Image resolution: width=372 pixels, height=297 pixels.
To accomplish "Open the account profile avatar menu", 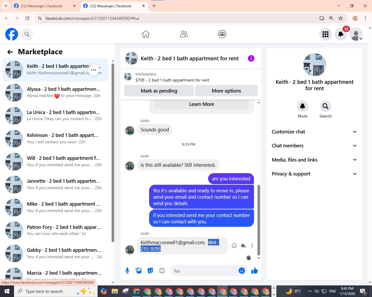I will click(356, 34).
